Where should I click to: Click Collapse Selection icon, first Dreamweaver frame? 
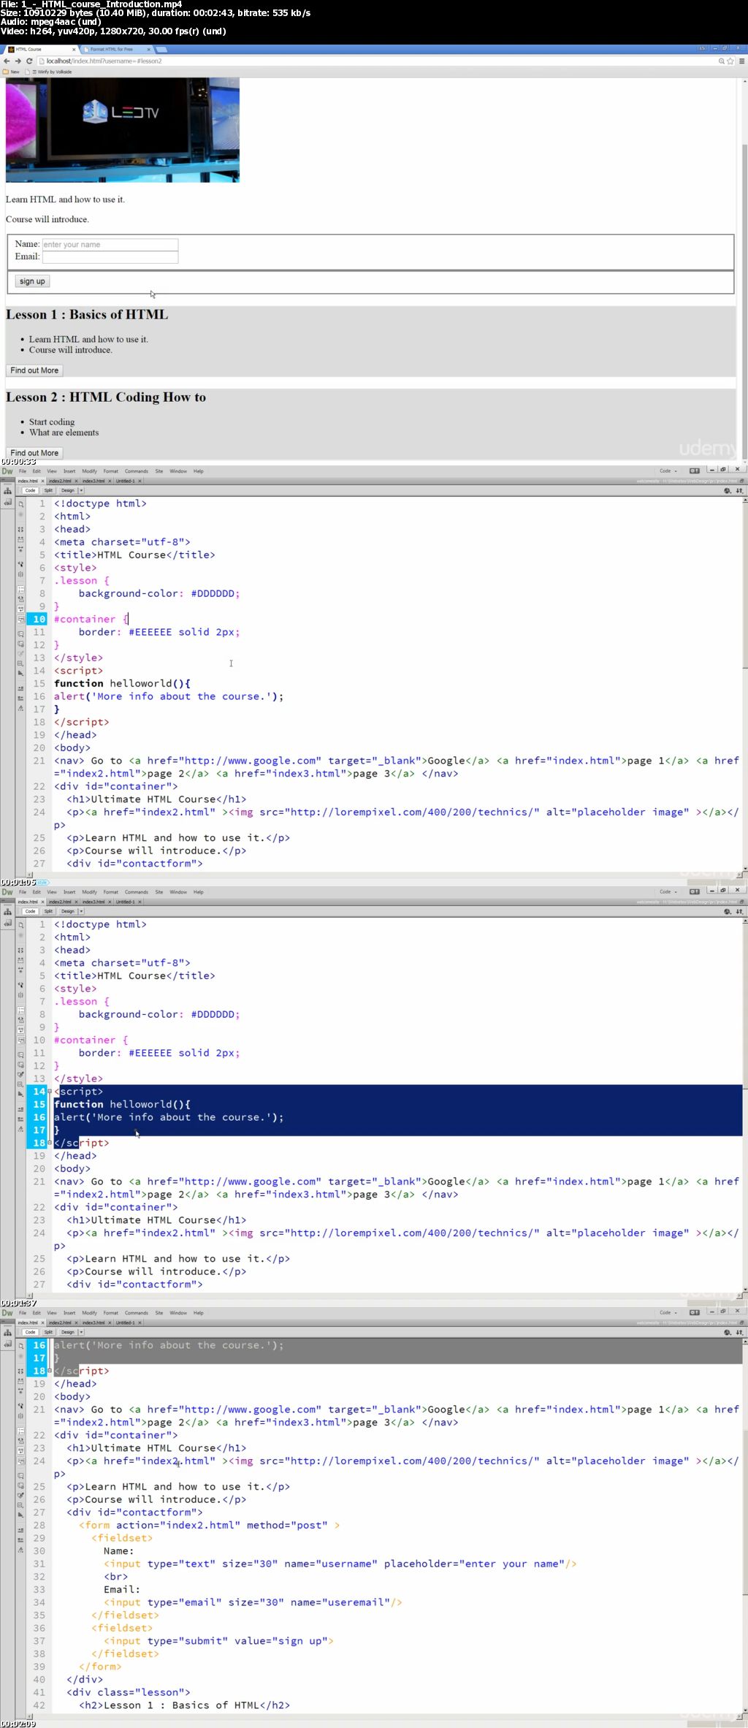[x=20, y=539]
